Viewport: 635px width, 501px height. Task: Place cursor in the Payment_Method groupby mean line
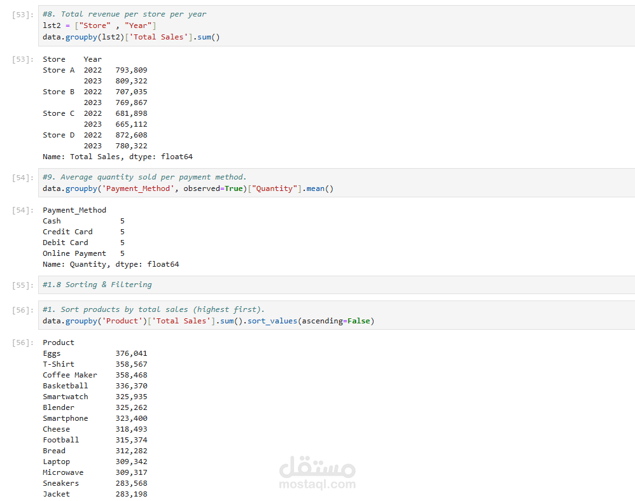click(188, 188)
